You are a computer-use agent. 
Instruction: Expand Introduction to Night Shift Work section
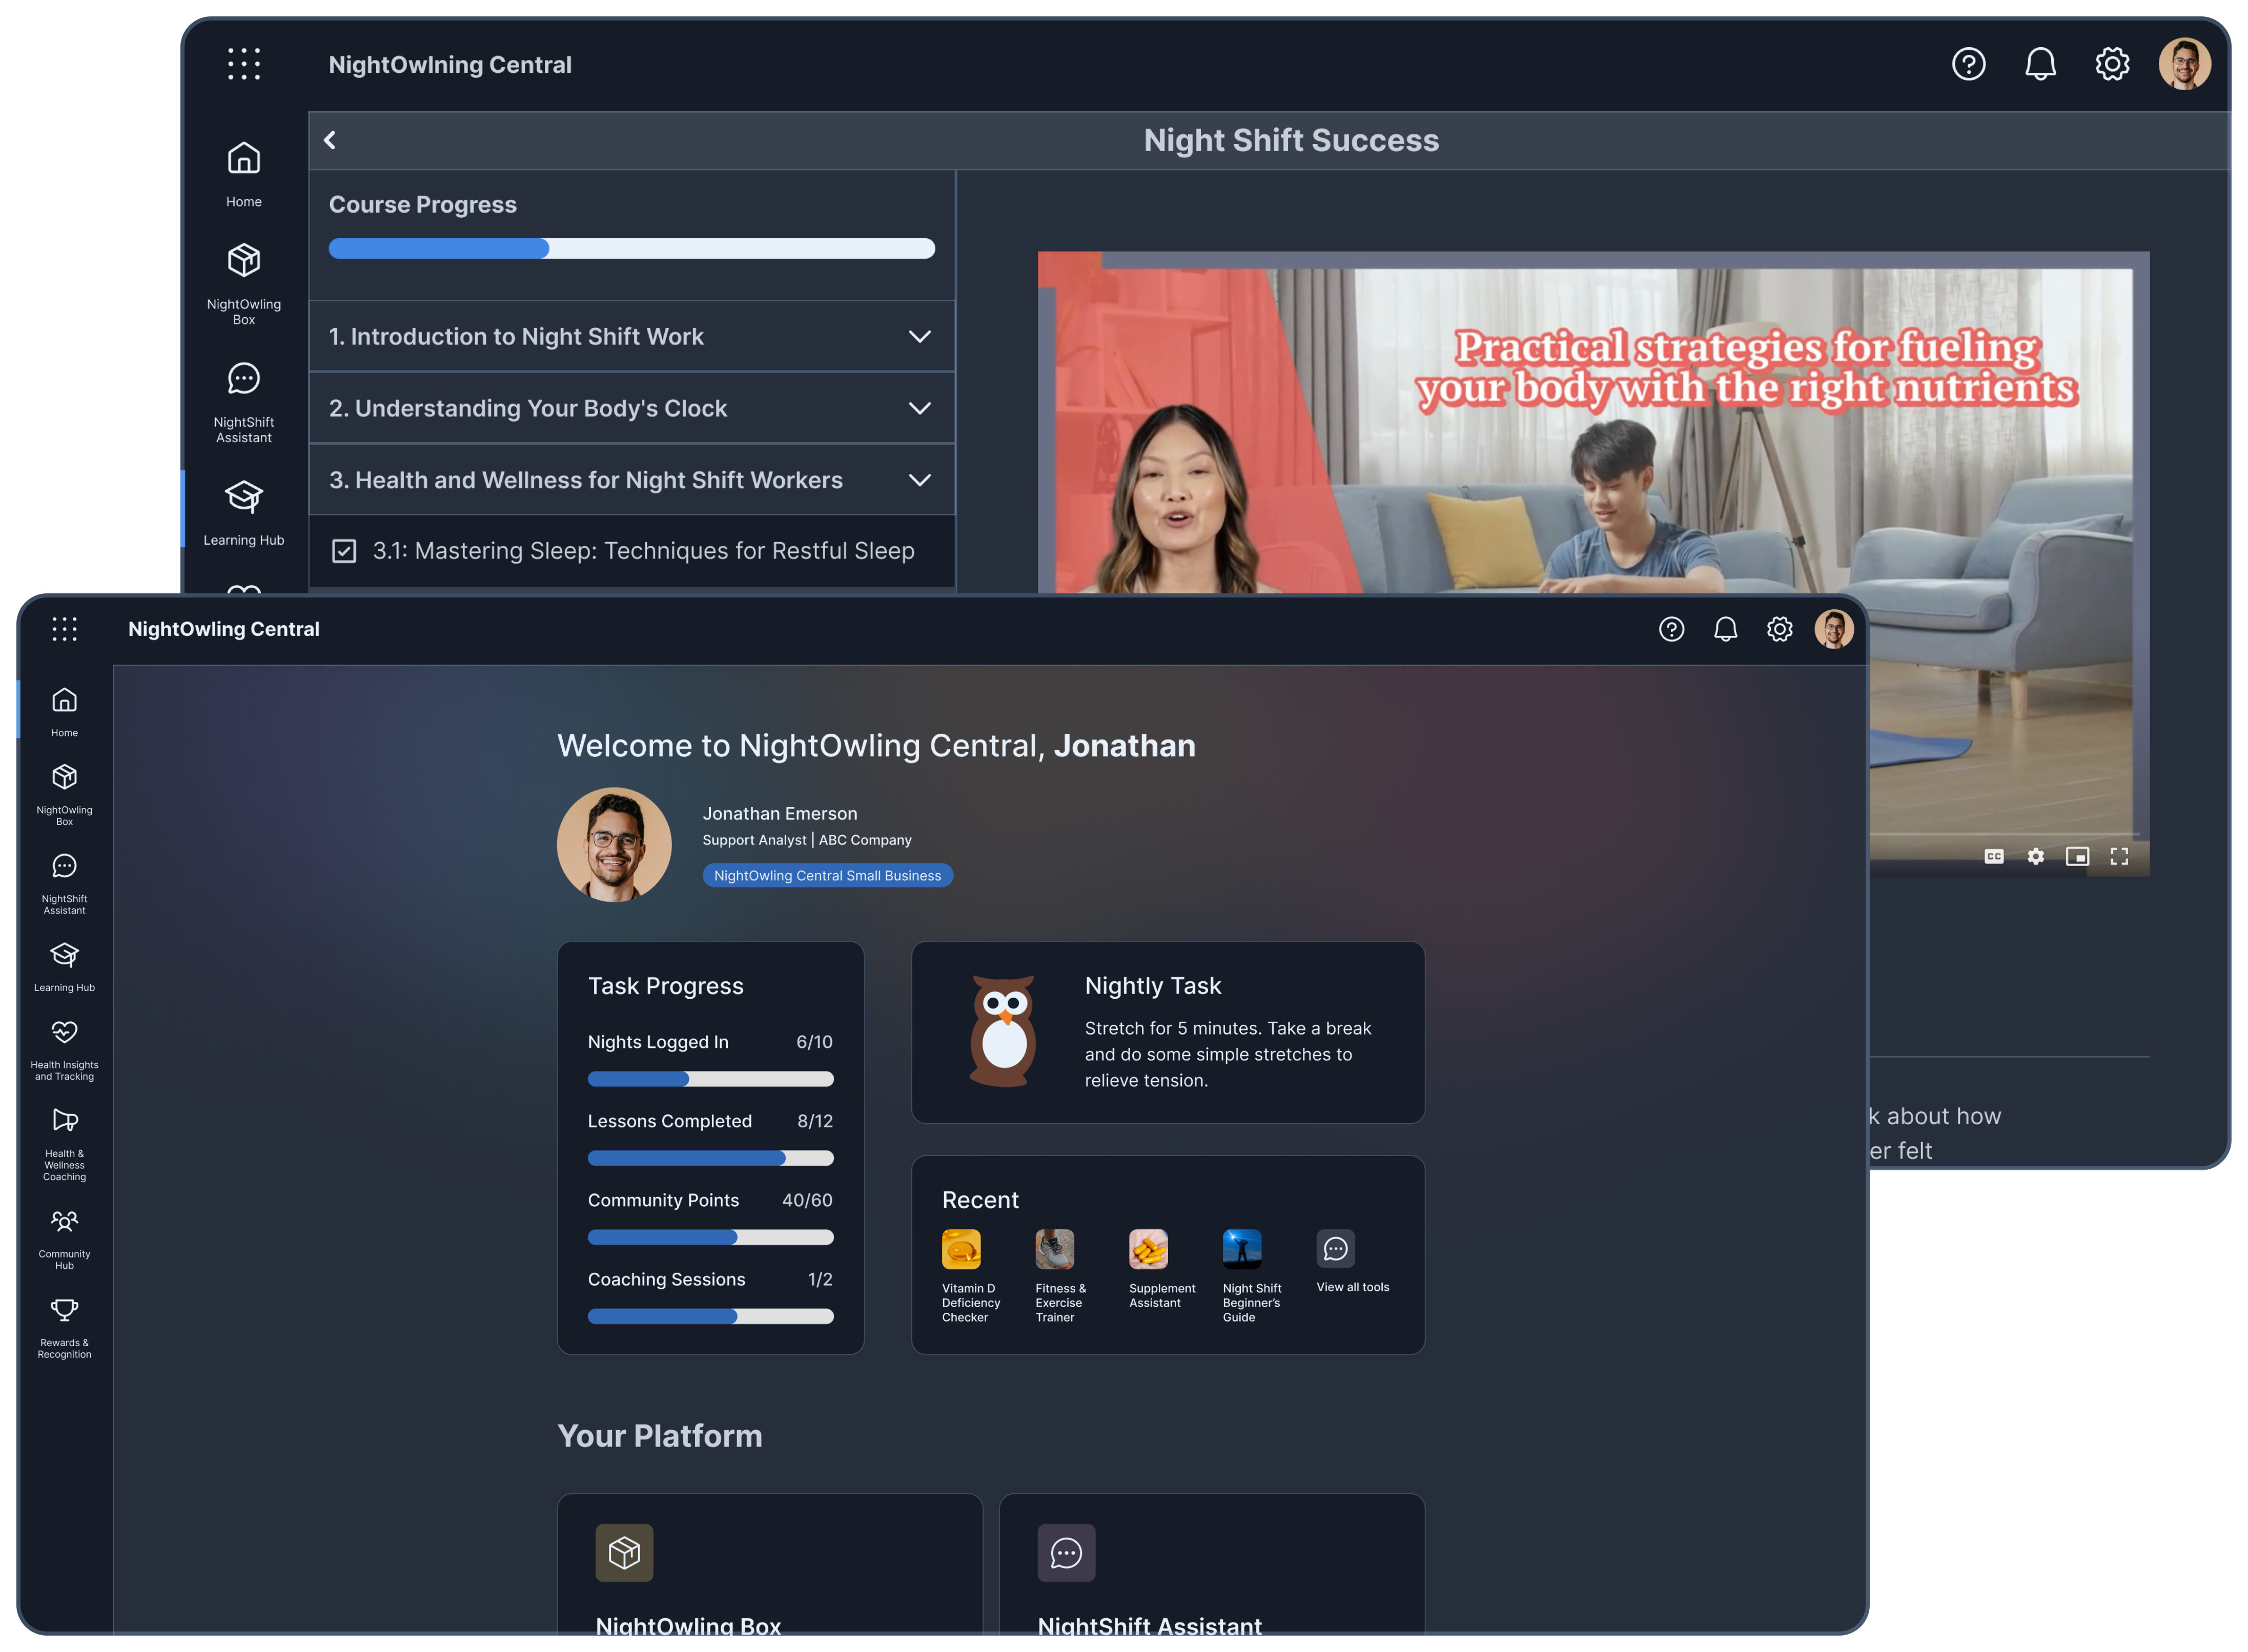(x=632, y=336)
